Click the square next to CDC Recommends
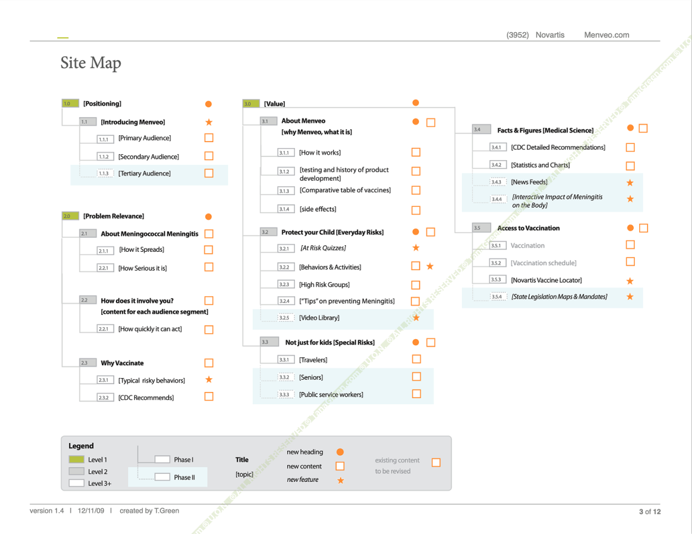This screenshot has height=534, width=692. 209,396
